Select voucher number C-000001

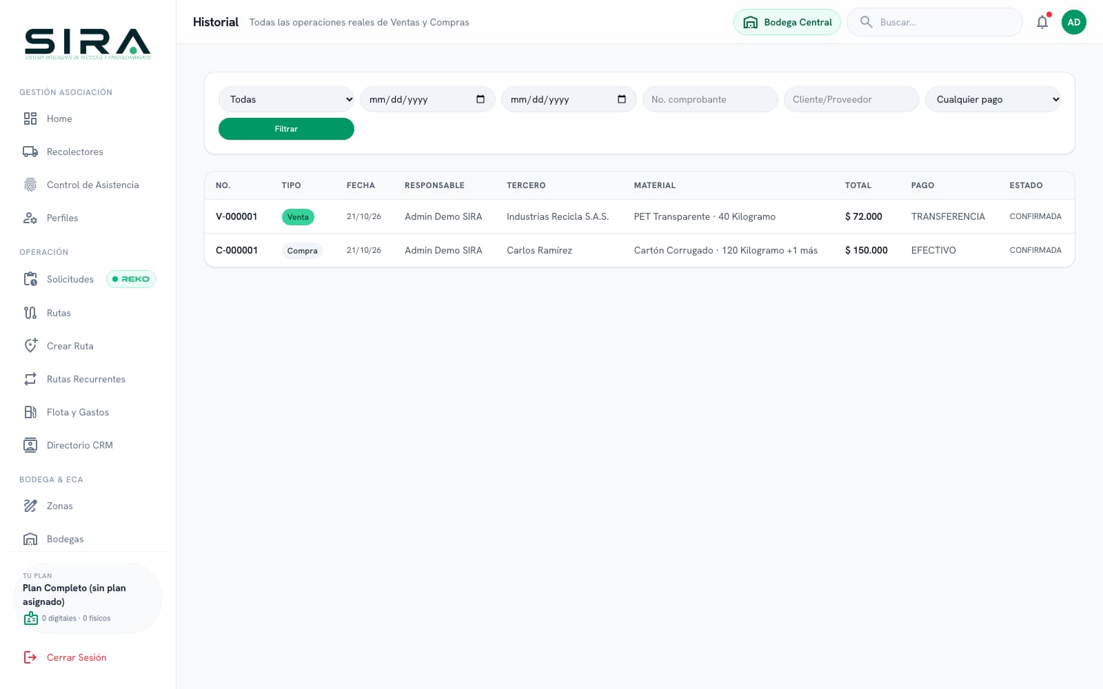(x=236, y=250)
